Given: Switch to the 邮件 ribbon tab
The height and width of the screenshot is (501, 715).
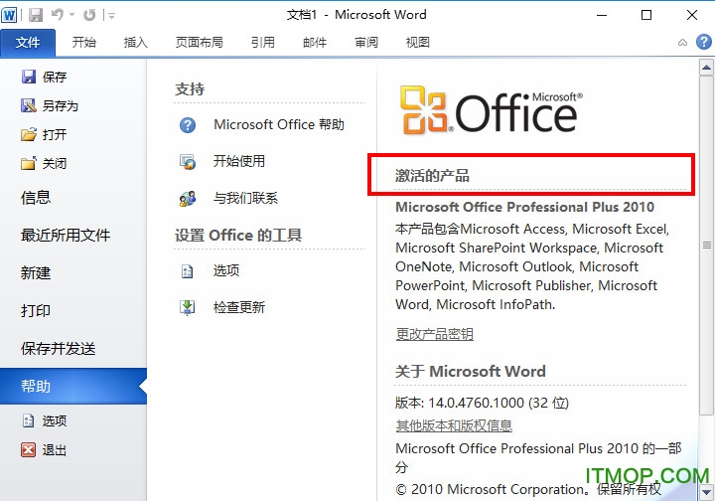Looking at the screenshot, I should click(x=315, y=43).
